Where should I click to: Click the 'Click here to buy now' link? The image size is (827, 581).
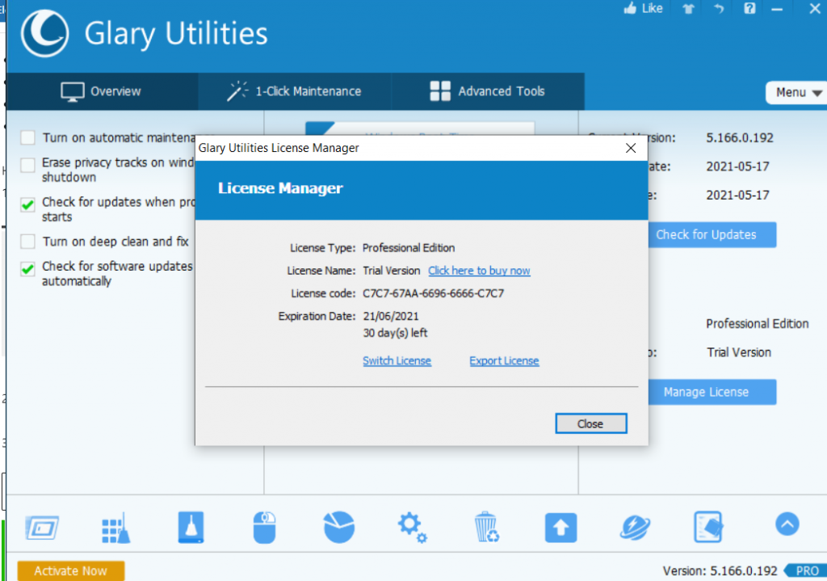click(x=479, y=271)
